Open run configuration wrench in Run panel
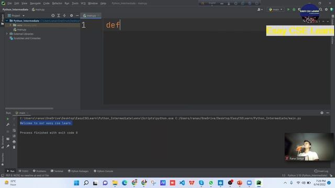 coord(8,124)
